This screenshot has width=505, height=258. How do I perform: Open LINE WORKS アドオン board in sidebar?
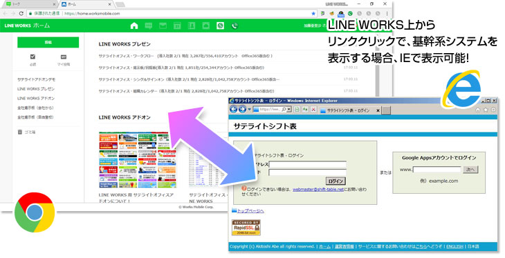pyautogui.click(x=36, y=99)
